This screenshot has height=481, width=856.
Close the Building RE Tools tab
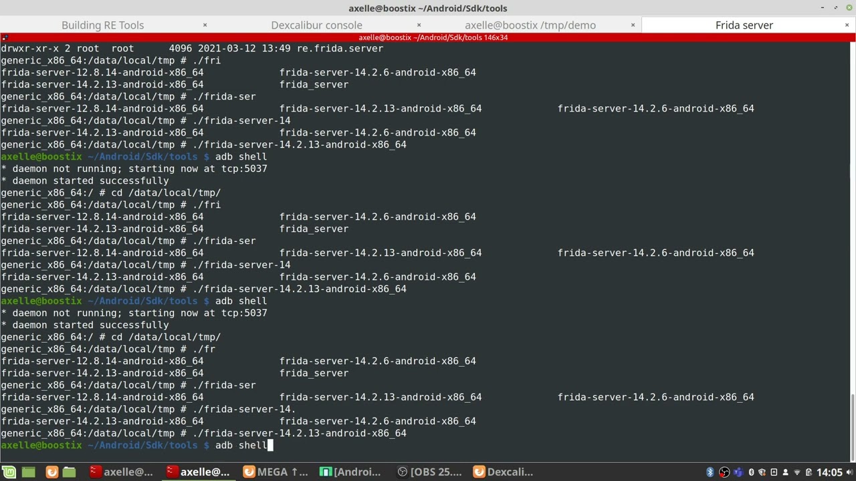[x=205, y=25]
